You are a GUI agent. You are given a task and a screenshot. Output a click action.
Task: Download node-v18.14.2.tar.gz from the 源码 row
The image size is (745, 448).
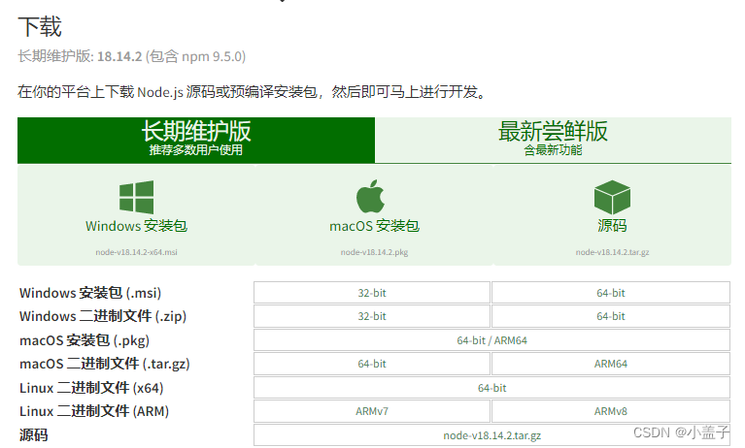pyautogui.click(x=492, y=435)
